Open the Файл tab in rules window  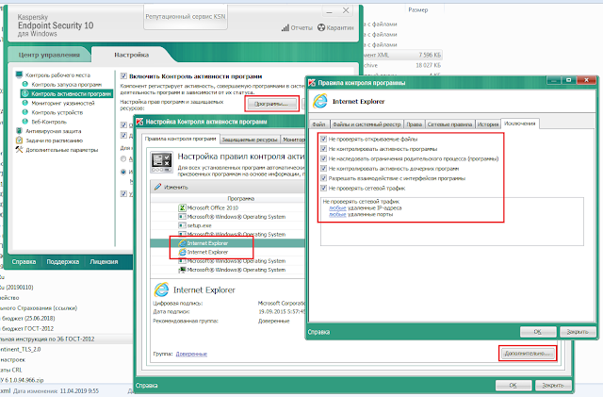point(318,124)
